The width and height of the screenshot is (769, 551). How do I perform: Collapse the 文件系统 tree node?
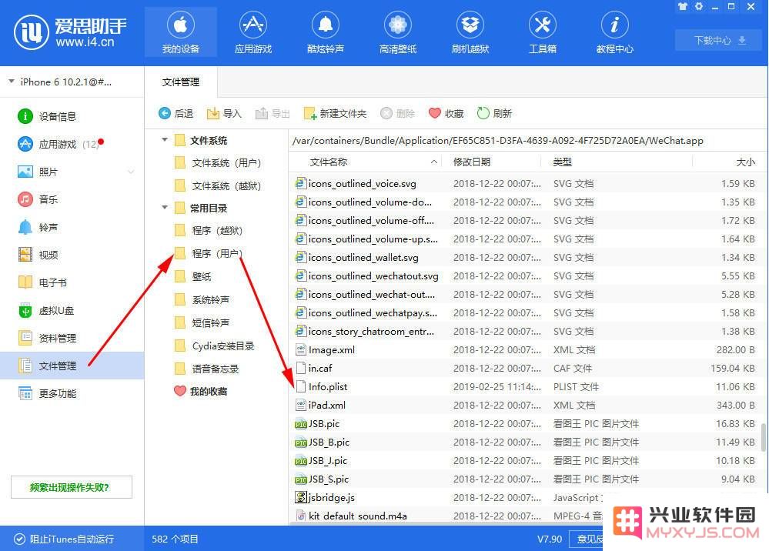point(165,140)
